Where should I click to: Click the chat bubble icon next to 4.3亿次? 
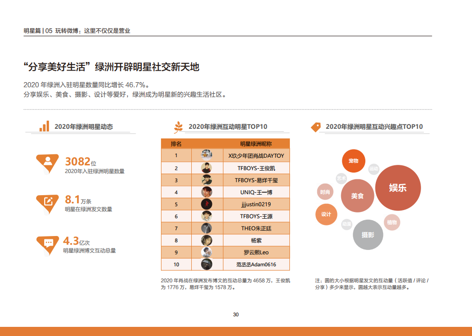tap(48, 245)
